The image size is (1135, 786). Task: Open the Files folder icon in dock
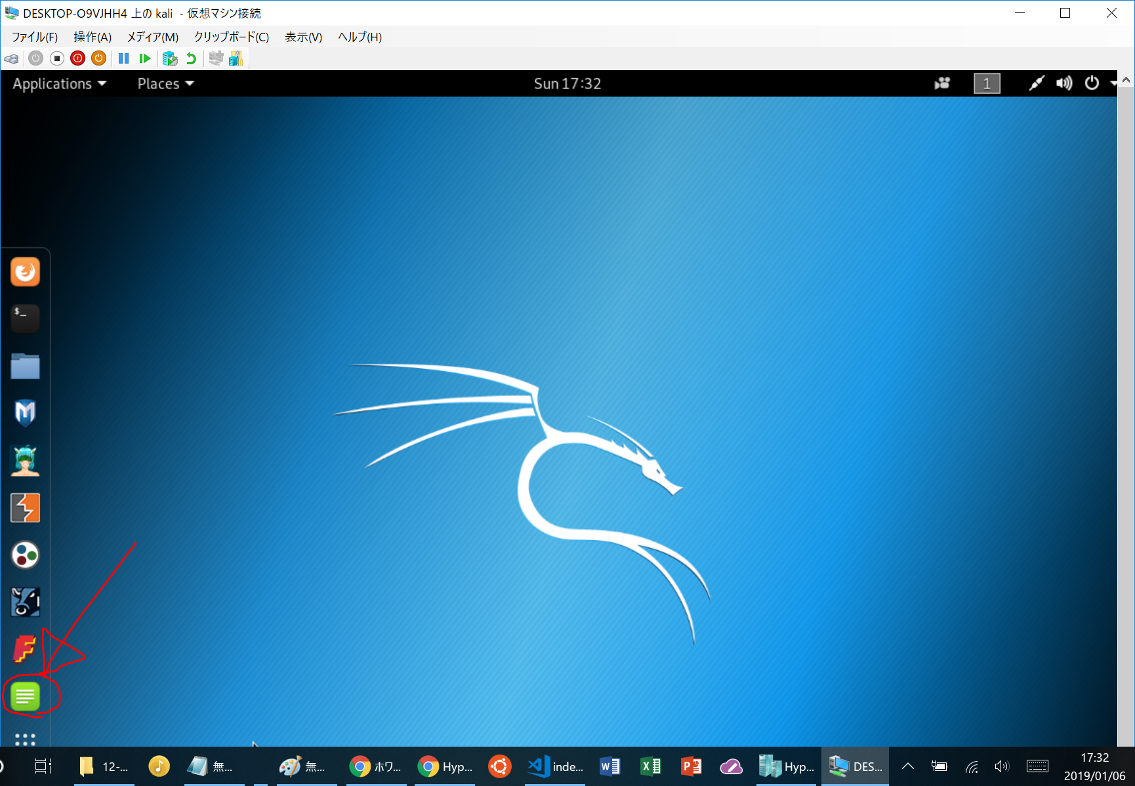click(x=25, y=366)
